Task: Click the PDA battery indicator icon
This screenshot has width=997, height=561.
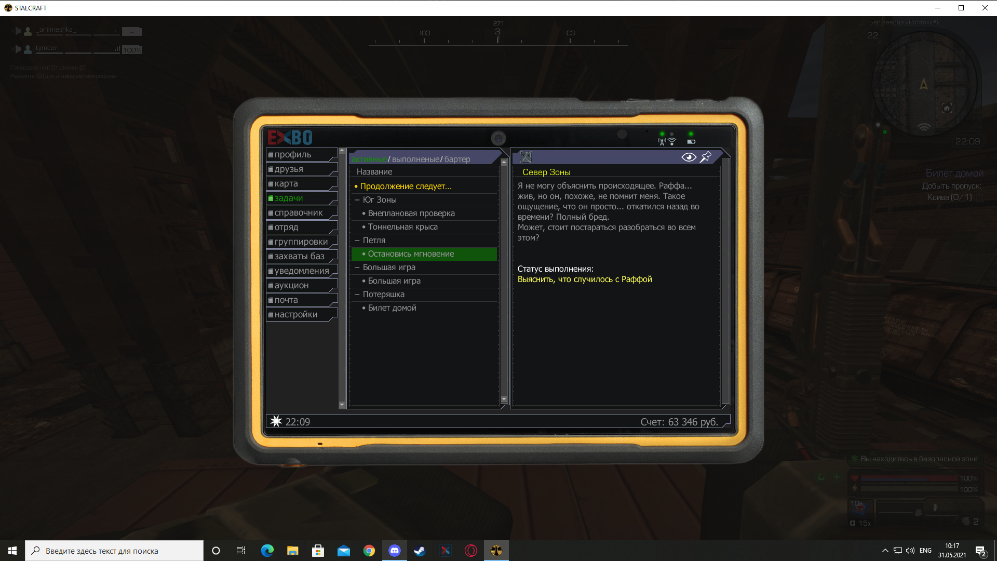Action: 691,142
